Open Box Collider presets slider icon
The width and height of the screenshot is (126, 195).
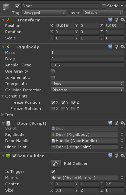116,156
